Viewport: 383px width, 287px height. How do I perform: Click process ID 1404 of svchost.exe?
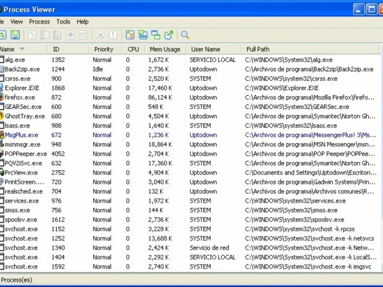coord(58,257)
